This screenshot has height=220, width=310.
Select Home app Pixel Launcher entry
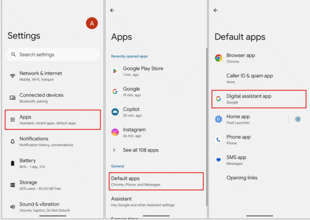point(250,119)
